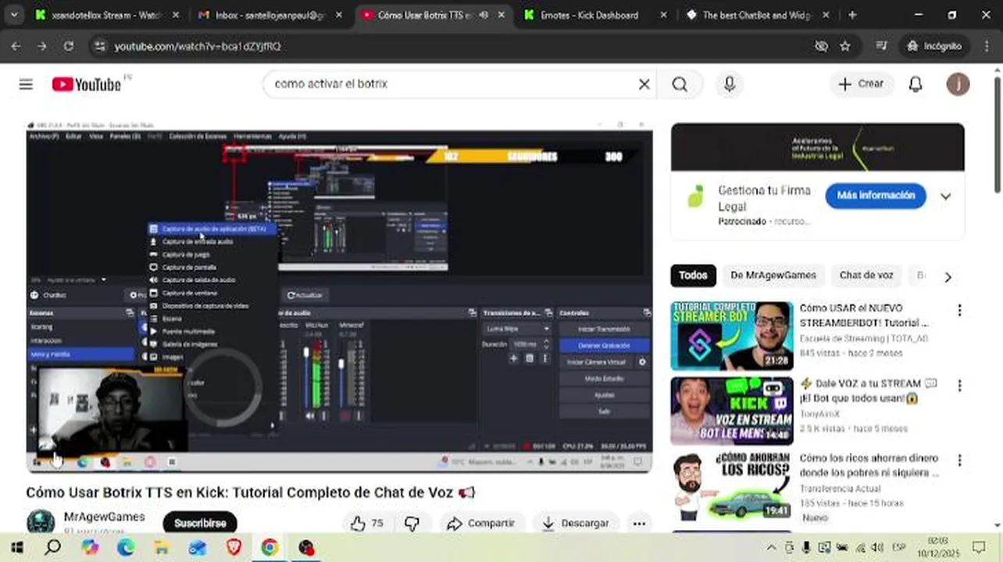Dislike the video with thumbs down
The image size is (1003, 562).
(x=412, y=523)
